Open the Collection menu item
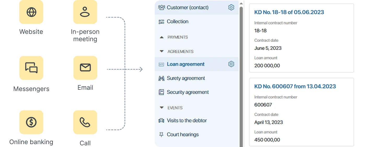 click(x=177, y=22)
